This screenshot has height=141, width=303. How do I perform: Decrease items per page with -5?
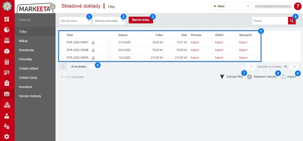(251, 66)
